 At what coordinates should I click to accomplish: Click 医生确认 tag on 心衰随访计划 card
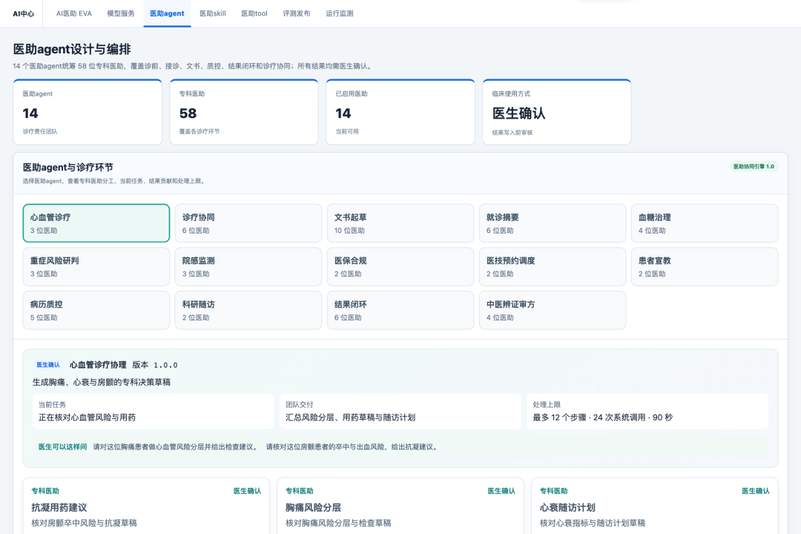[x=756, y=491]
